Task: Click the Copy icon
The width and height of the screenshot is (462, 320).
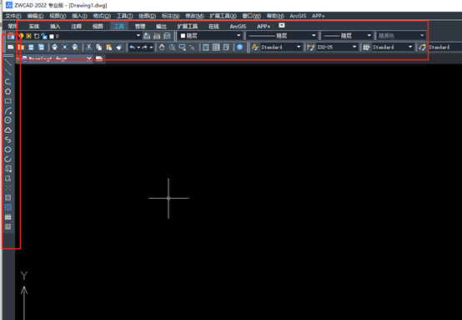Action: point(99,48)
